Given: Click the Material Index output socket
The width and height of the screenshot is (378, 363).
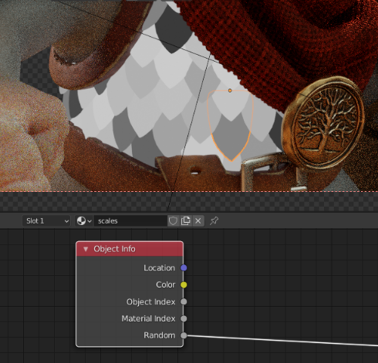Looking at the screenshot, I should click(x=184, y=319).
